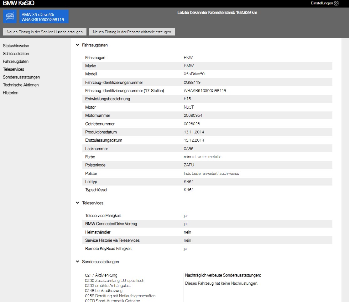
Task: Click Nachträglich verbaute Sonderausstattungen heading
Action: 223,275
